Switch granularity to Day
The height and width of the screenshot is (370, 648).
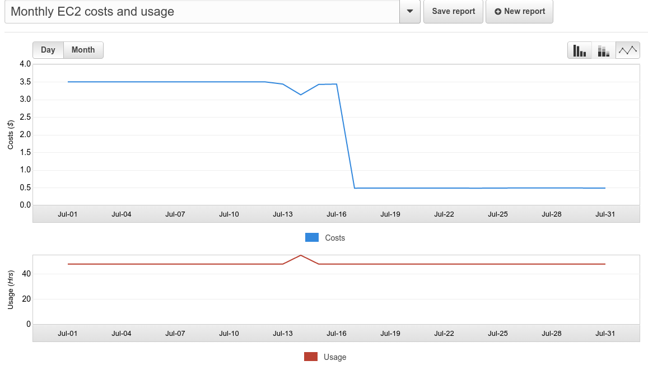point(48,50)
